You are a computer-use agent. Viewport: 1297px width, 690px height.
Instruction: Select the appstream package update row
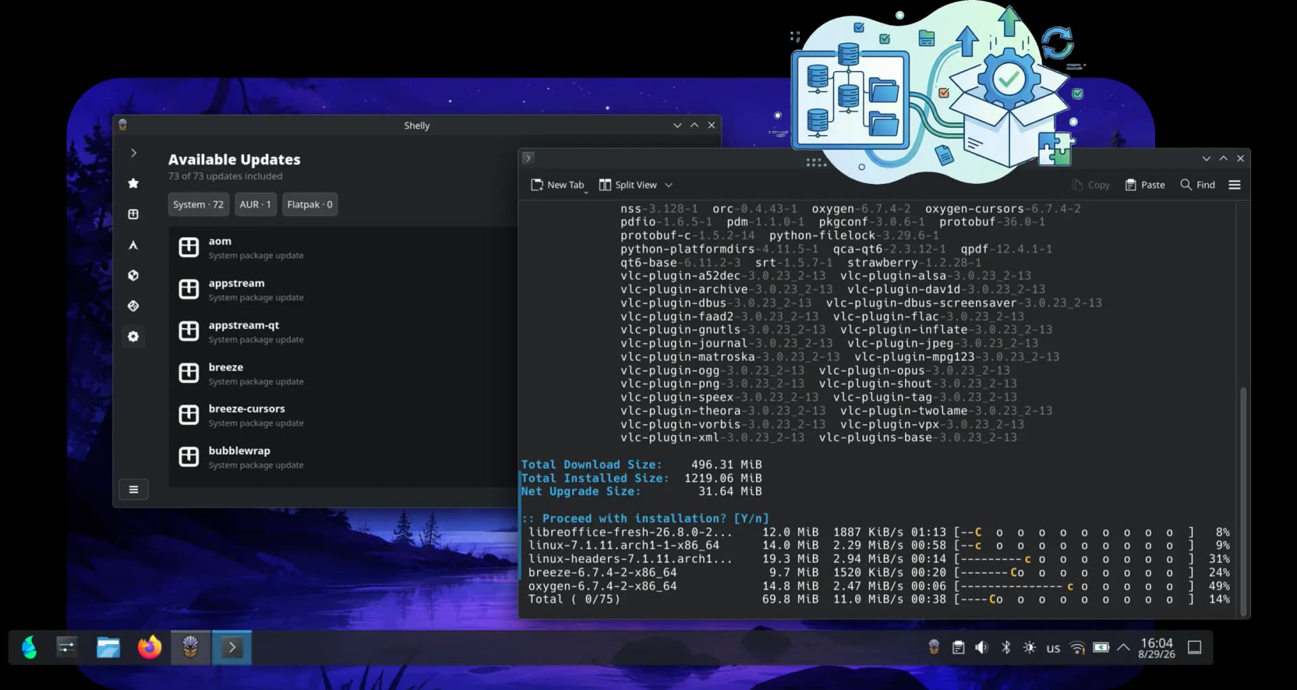click(343, 289)
